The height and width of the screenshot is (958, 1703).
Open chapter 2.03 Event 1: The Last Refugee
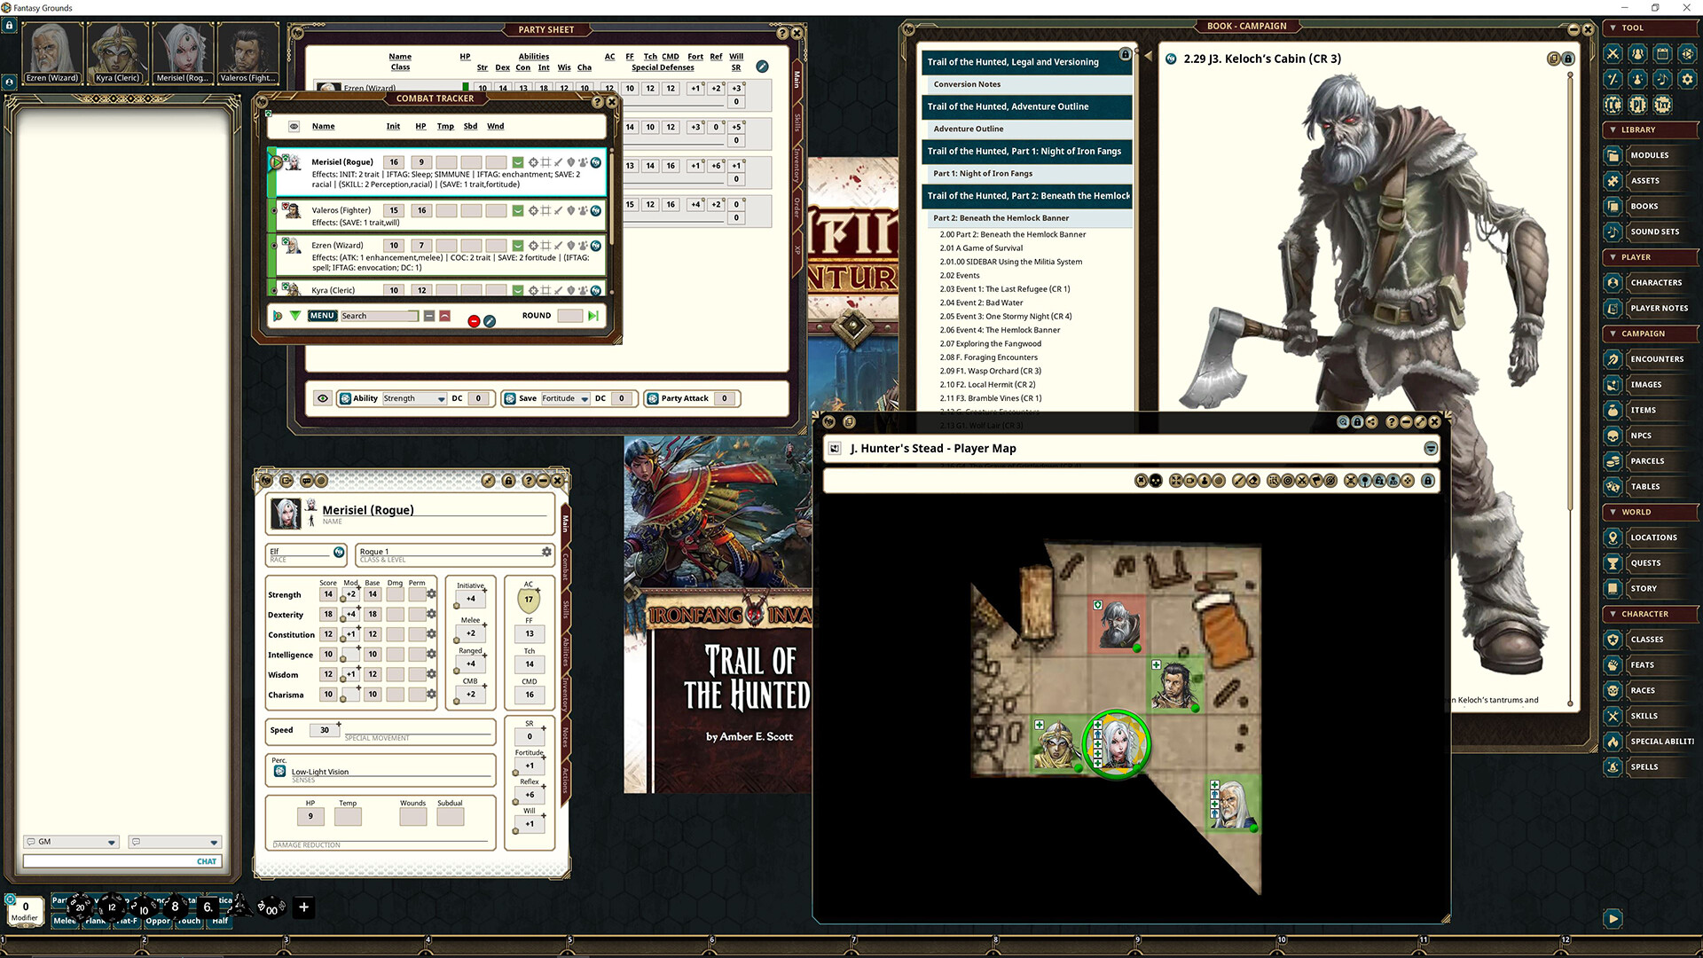click(x=1005, y=288)
